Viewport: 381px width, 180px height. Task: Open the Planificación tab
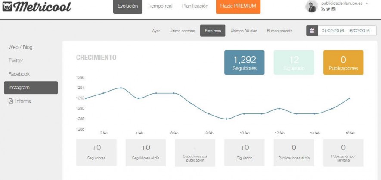pos(195,6)
